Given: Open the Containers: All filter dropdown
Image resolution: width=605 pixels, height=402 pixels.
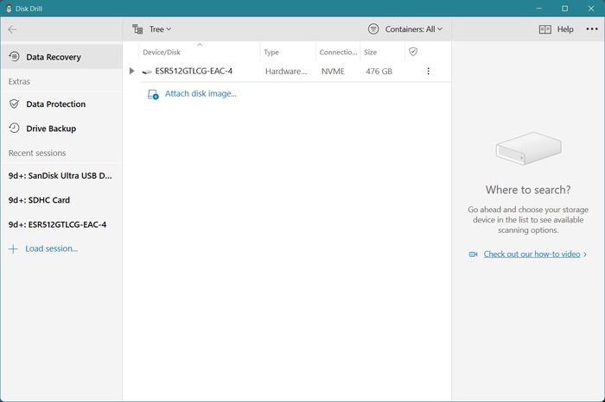Looking at the screenshot, I should point(413,29).
